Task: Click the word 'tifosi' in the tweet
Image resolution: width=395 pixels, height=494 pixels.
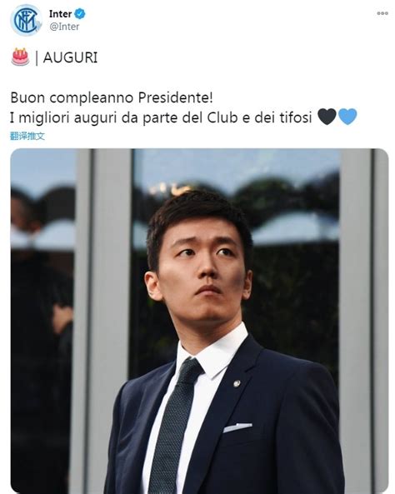Action: 296,117
